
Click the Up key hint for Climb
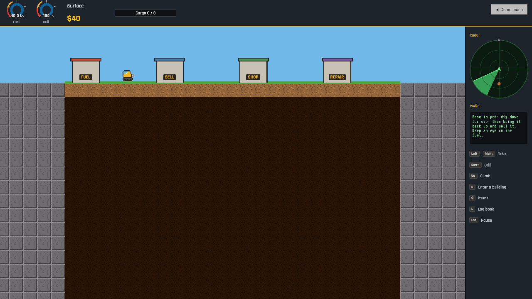coord(473,176)
